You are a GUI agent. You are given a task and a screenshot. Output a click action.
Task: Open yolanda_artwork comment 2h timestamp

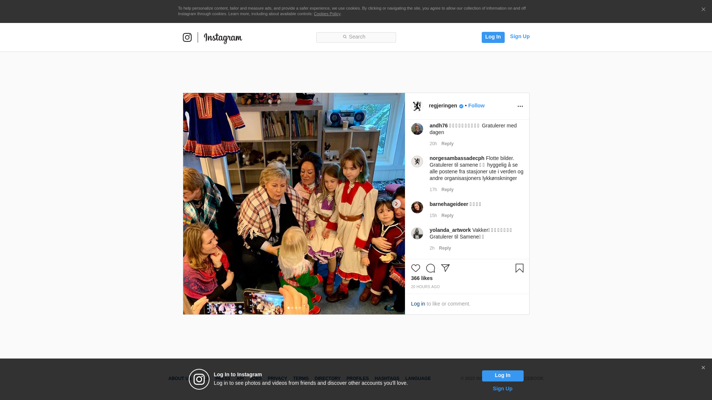pyautogui.click(x=432, y=248)
